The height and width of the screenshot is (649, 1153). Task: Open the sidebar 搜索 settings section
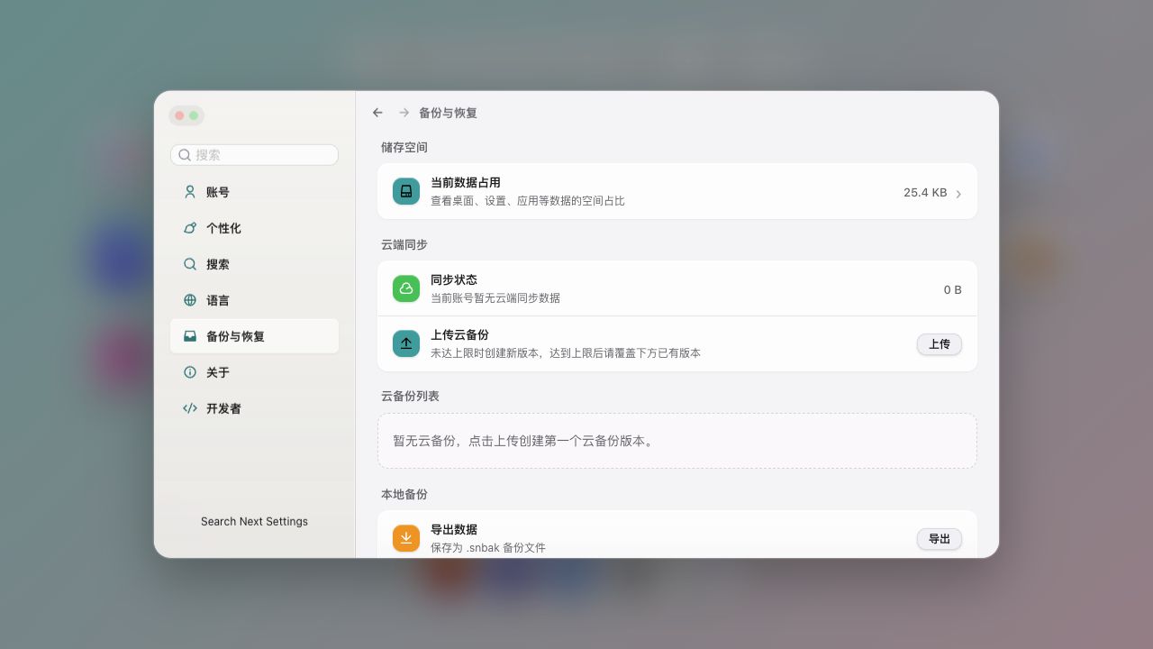pyautogui.click(x=254, y=264)
